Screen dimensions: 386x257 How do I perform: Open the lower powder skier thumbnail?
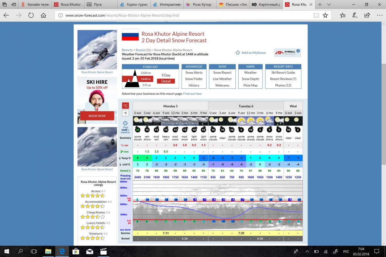tap(97, 147)
